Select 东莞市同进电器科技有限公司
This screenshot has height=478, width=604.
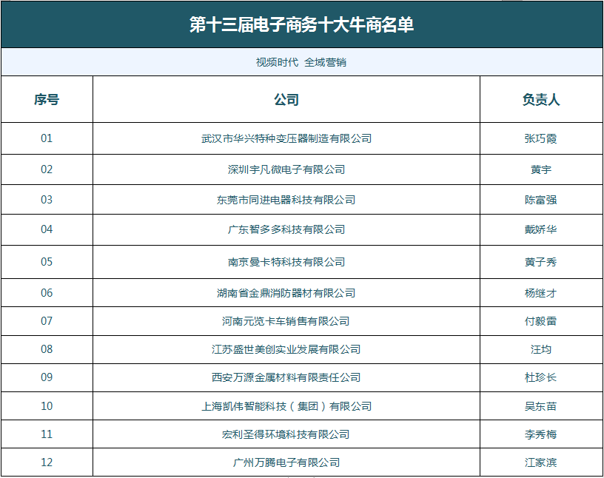point(286,200)
